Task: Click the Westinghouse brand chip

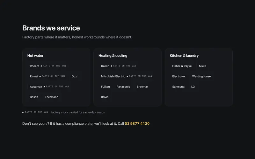Action: pyautogui.click(x=201, y=76)
